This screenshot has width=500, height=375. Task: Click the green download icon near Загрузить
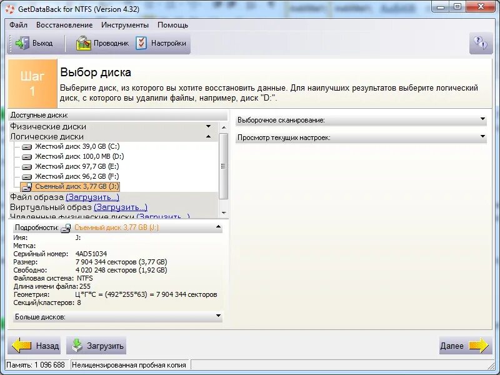pos(77,346)
